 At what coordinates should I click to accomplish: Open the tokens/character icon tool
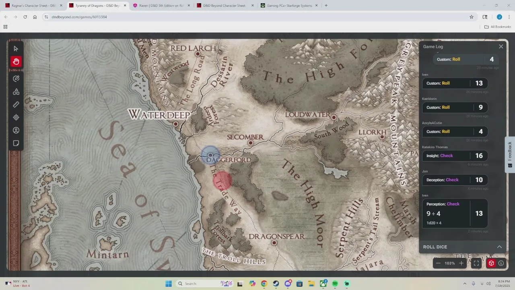16,130
